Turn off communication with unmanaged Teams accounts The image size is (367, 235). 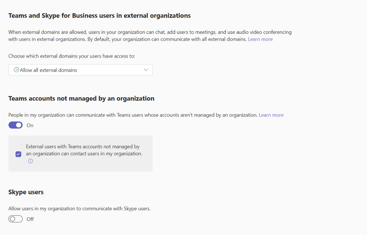click(x=15, y=125)
